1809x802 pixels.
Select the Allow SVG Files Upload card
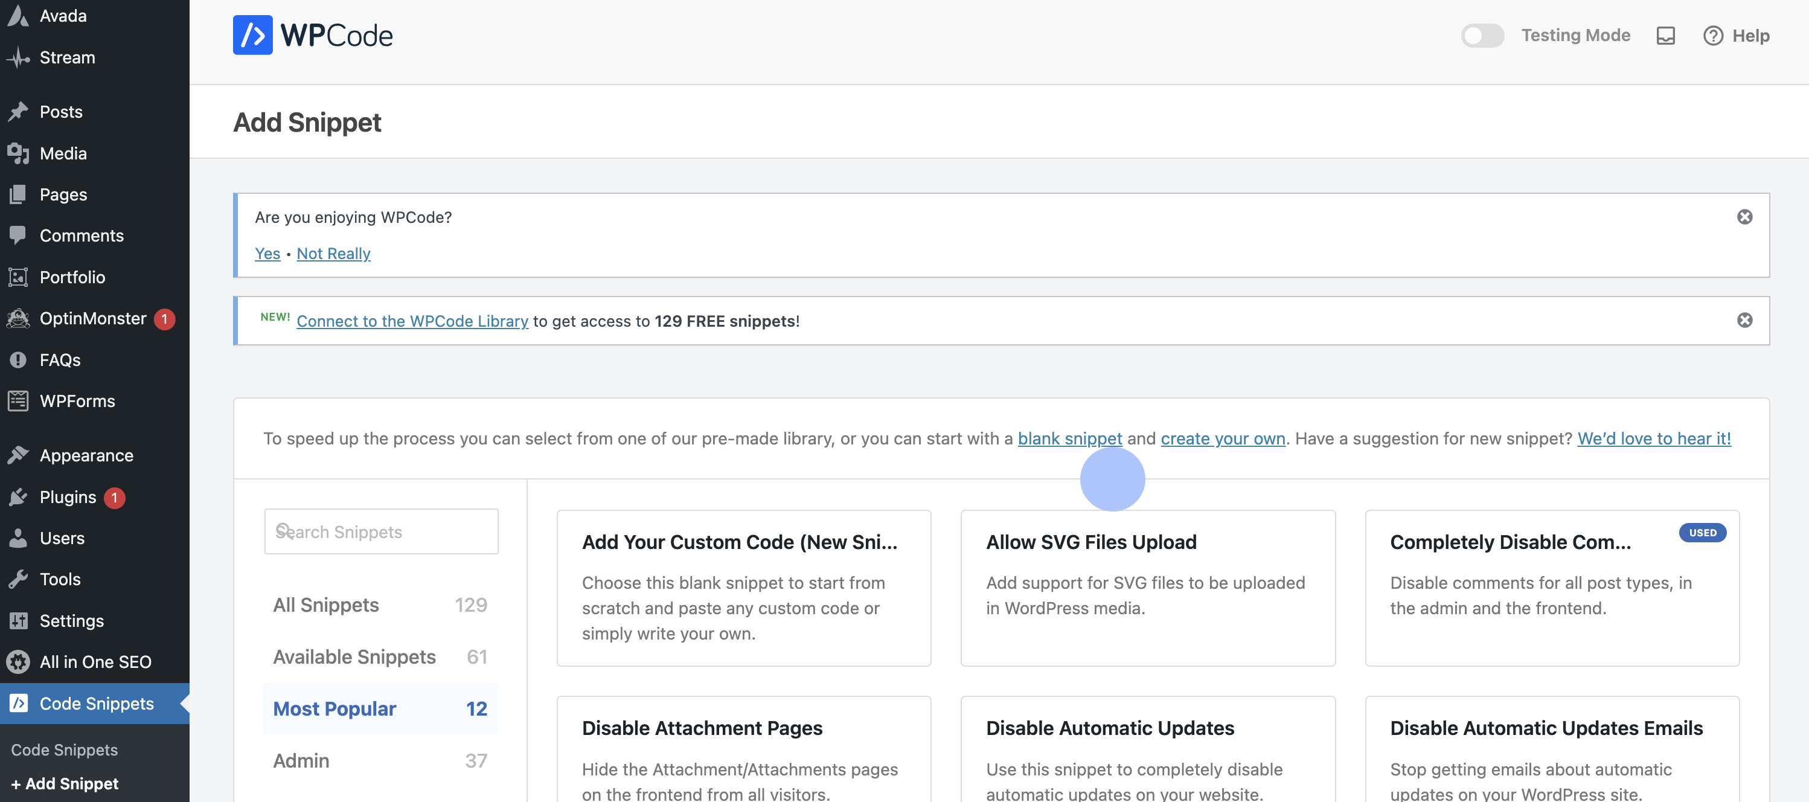click(1147, 588)
